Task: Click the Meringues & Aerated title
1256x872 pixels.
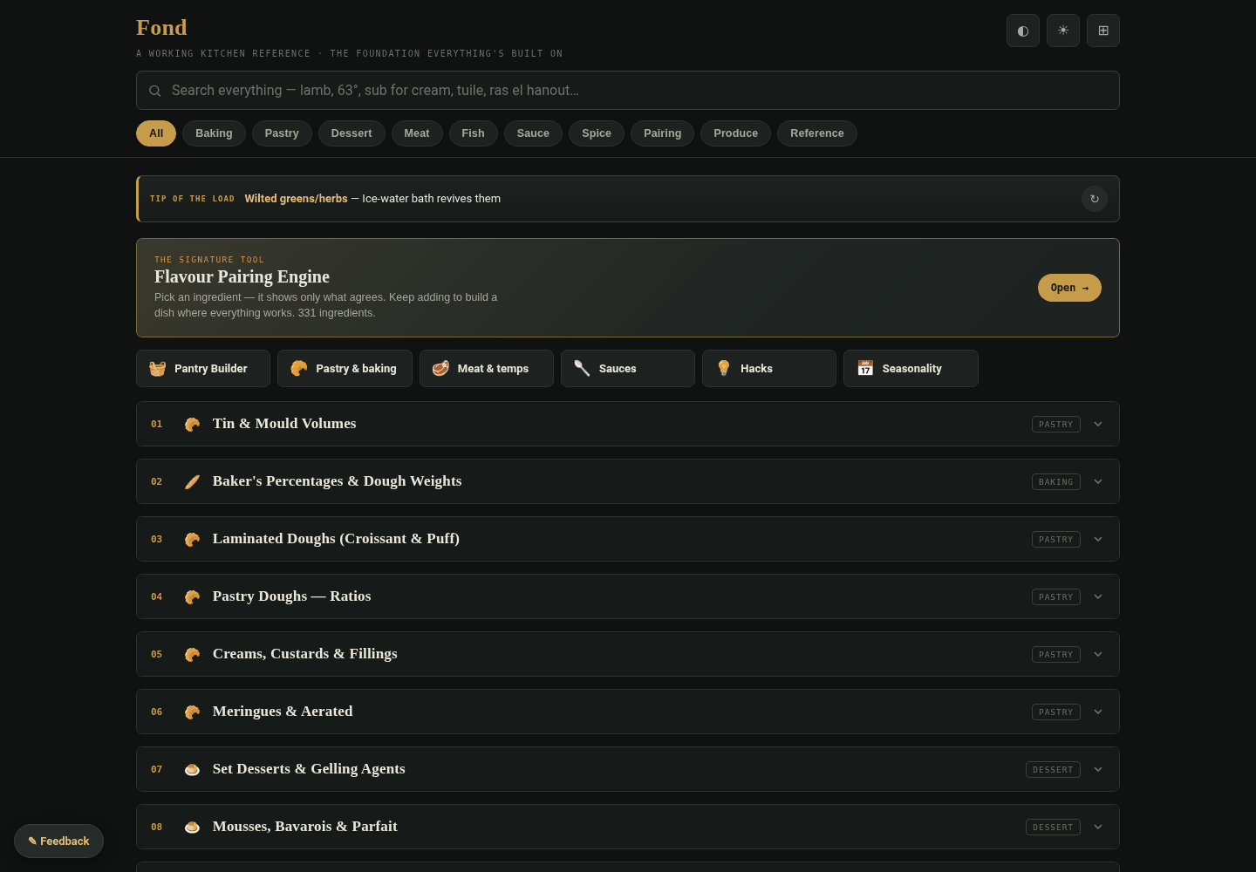Action: pos(283,711)
